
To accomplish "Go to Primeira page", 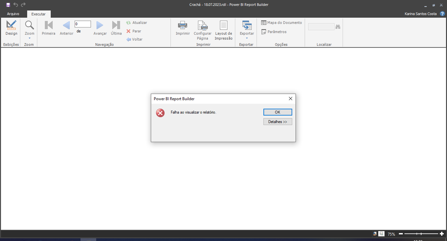I will point(48,28).
